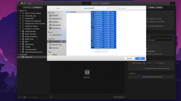Expand Audio Formats group

pos(20,34)
